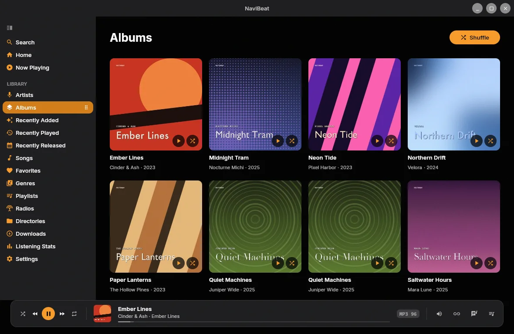Shuffle the Ember Lines album
Viewport: 514px width, 334px height.
193,141
